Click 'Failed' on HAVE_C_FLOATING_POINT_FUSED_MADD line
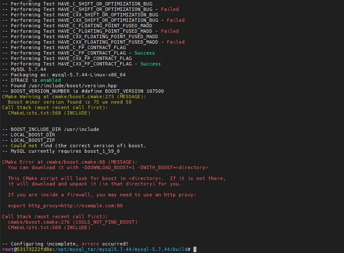Screen dimensions: 344x253 coord(170,31)
